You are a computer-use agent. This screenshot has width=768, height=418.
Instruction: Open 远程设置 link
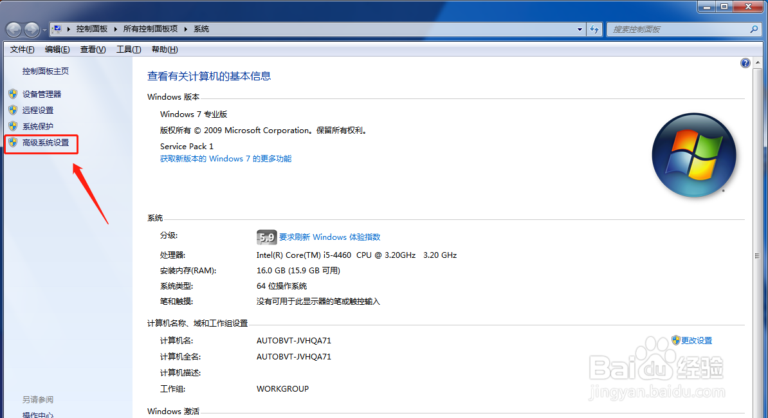(38, 110)
